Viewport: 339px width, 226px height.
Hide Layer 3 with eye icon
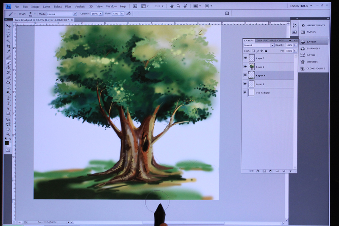(x=245, y=58)
